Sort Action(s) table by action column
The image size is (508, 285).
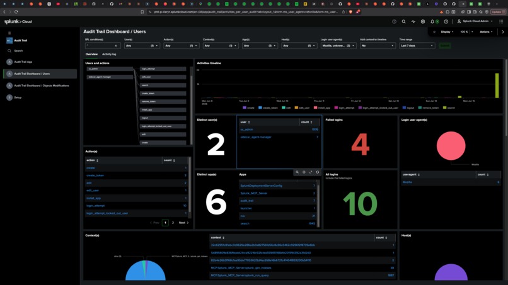92,160
